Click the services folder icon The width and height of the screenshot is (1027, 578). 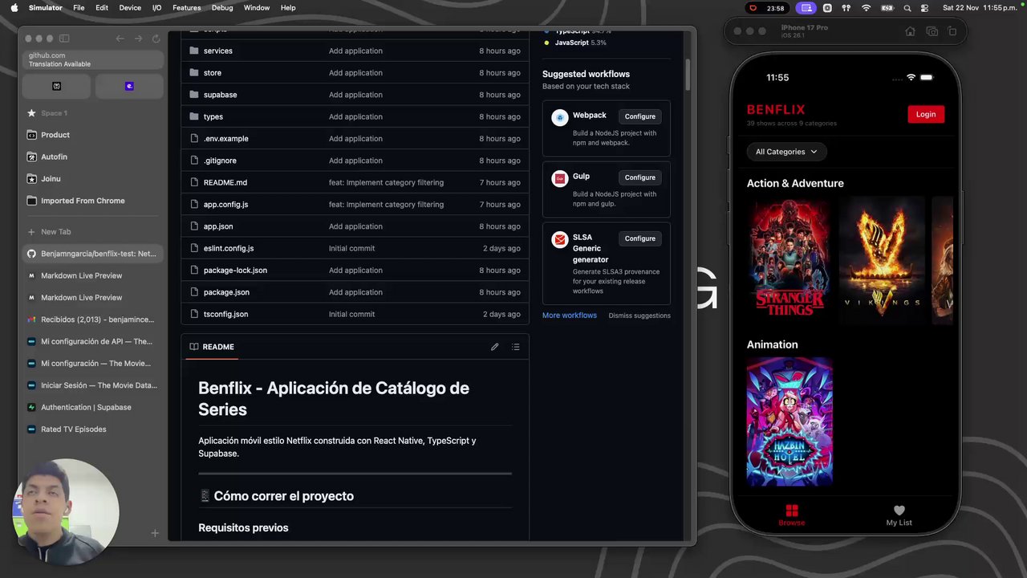click(194, 51)
